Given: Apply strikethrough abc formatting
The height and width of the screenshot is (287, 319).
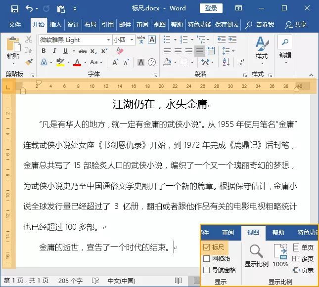Looking at the screenshot, I should coord(83,51).
